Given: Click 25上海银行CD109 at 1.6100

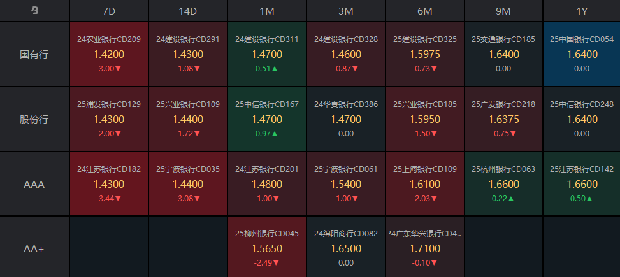Looking at the screenshot, I should click(425, 184).
